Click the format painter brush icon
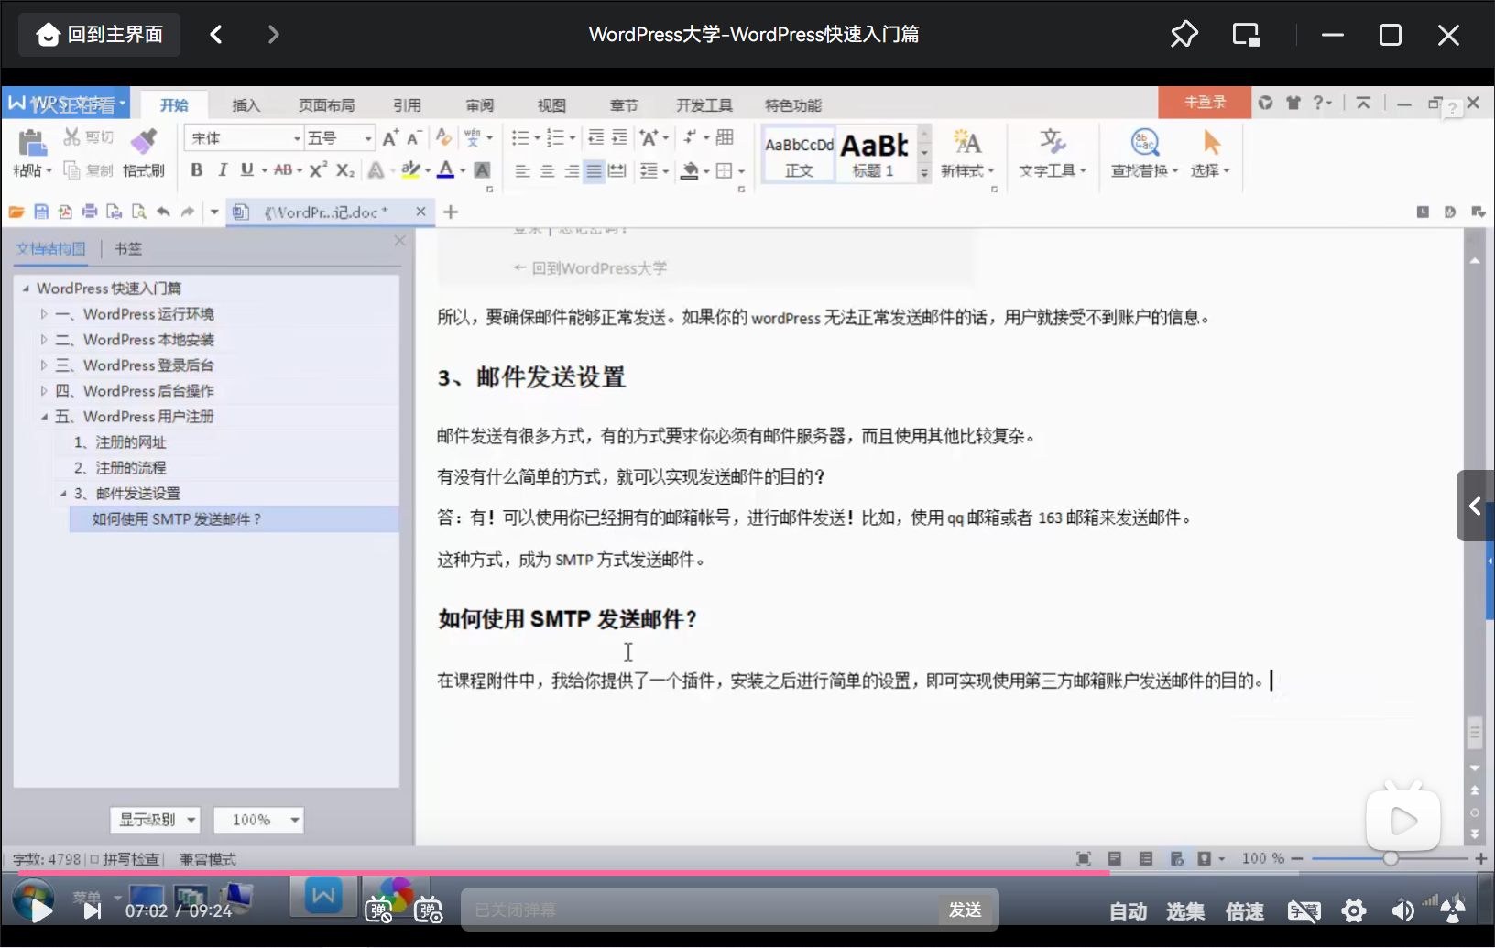Screen dimensions: 1495x948 coord(143,142)
